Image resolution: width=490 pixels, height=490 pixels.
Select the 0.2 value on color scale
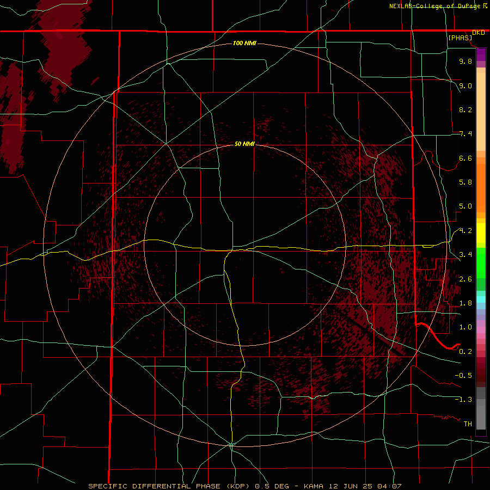465,352
